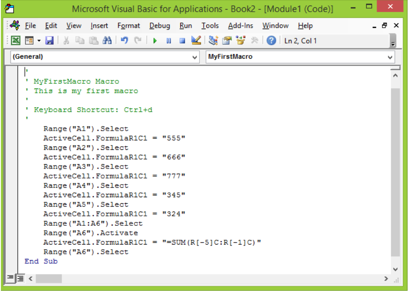Open the Object Browser icon
The width and height of the screenshot is (408, 291).
click(x=241, y=40)
